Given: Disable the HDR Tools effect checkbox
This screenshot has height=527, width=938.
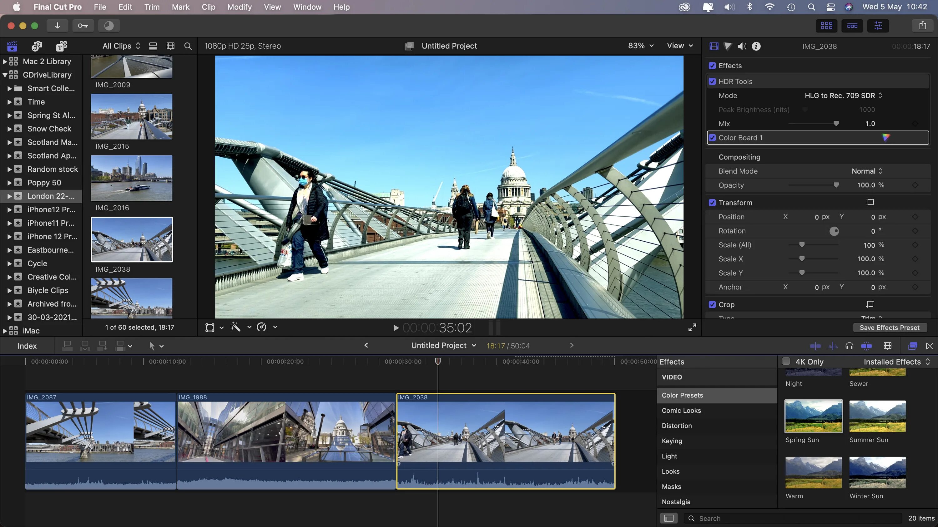Looking at the screenshot, I should coord(712,81).
